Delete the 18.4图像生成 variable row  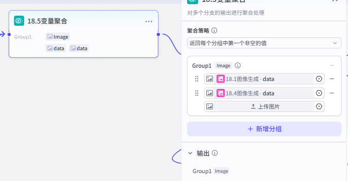[x=332, y=93]
